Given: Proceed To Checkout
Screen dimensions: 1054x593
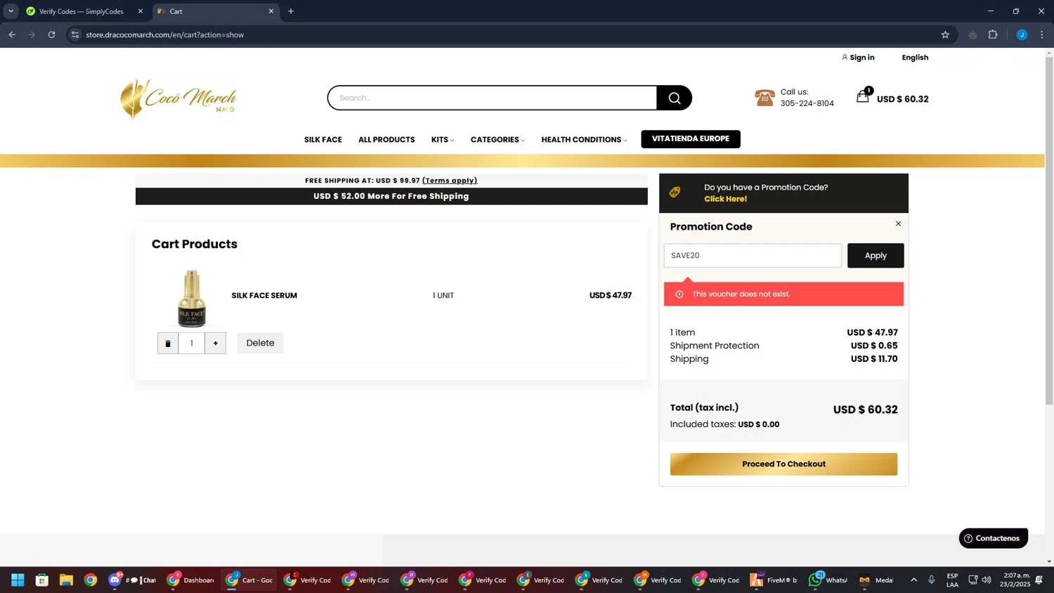Looking at the screenshot, I should coord(783,464).
